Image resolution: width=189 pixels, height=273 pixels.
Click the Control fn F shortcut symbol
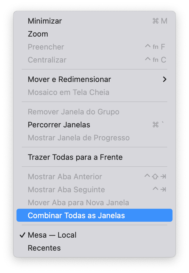(155, 47)
